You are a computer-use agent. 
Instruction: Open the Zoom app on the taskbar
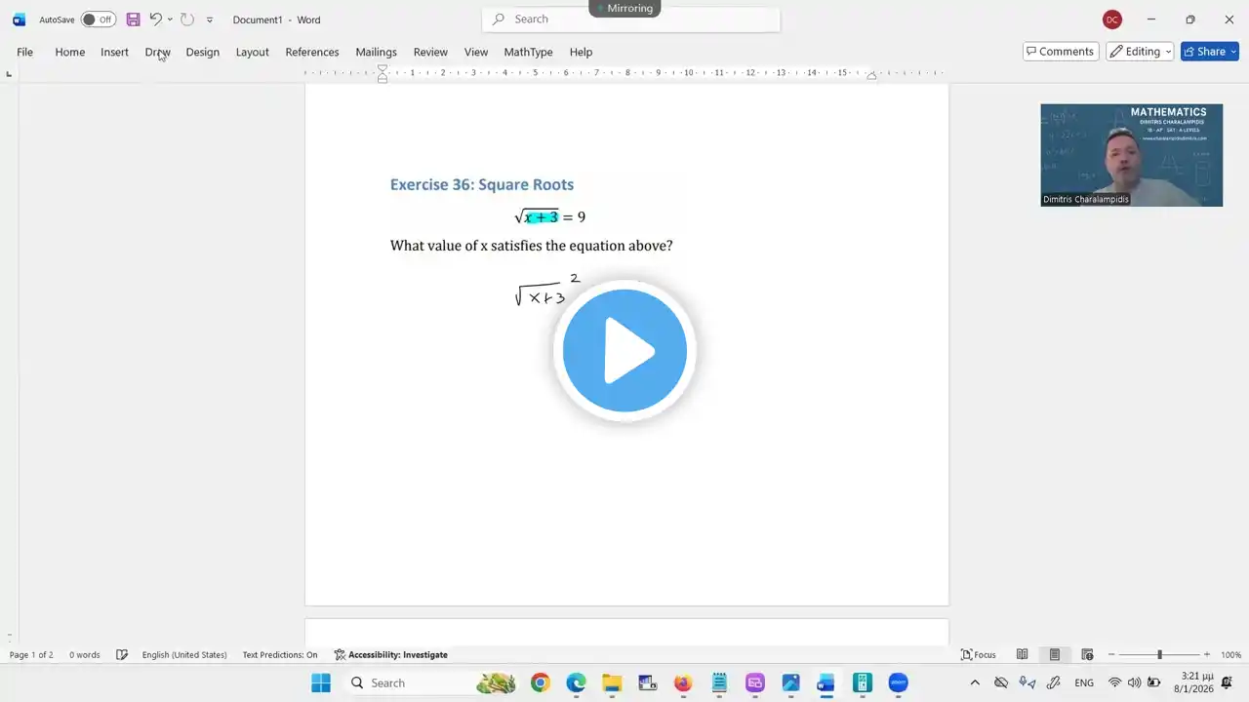899,682
